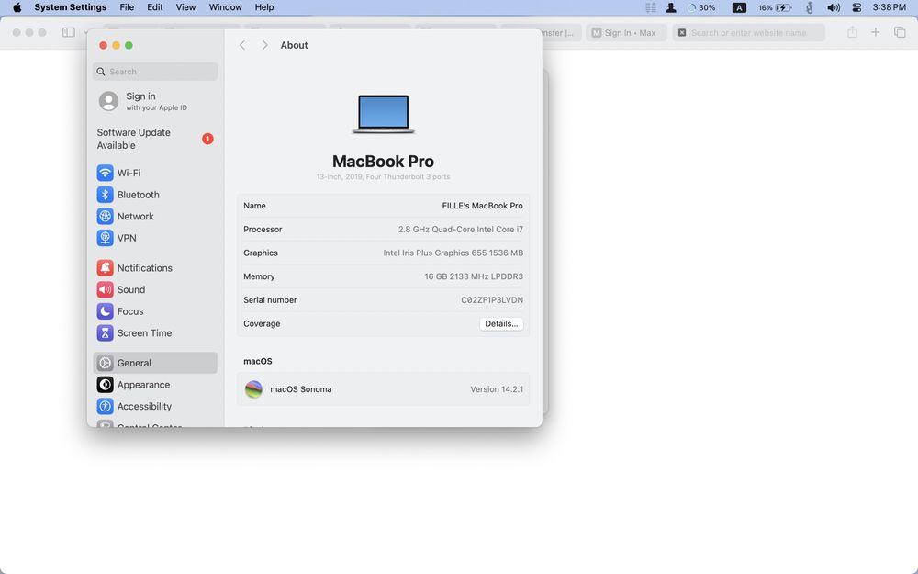Open the File menu
918x574 pixels.
[127, 7]
